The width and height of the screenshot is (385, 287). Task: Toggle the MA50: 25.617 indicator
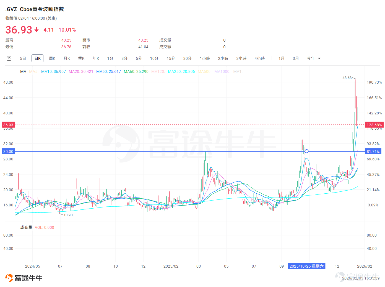(x=108, y=71)
